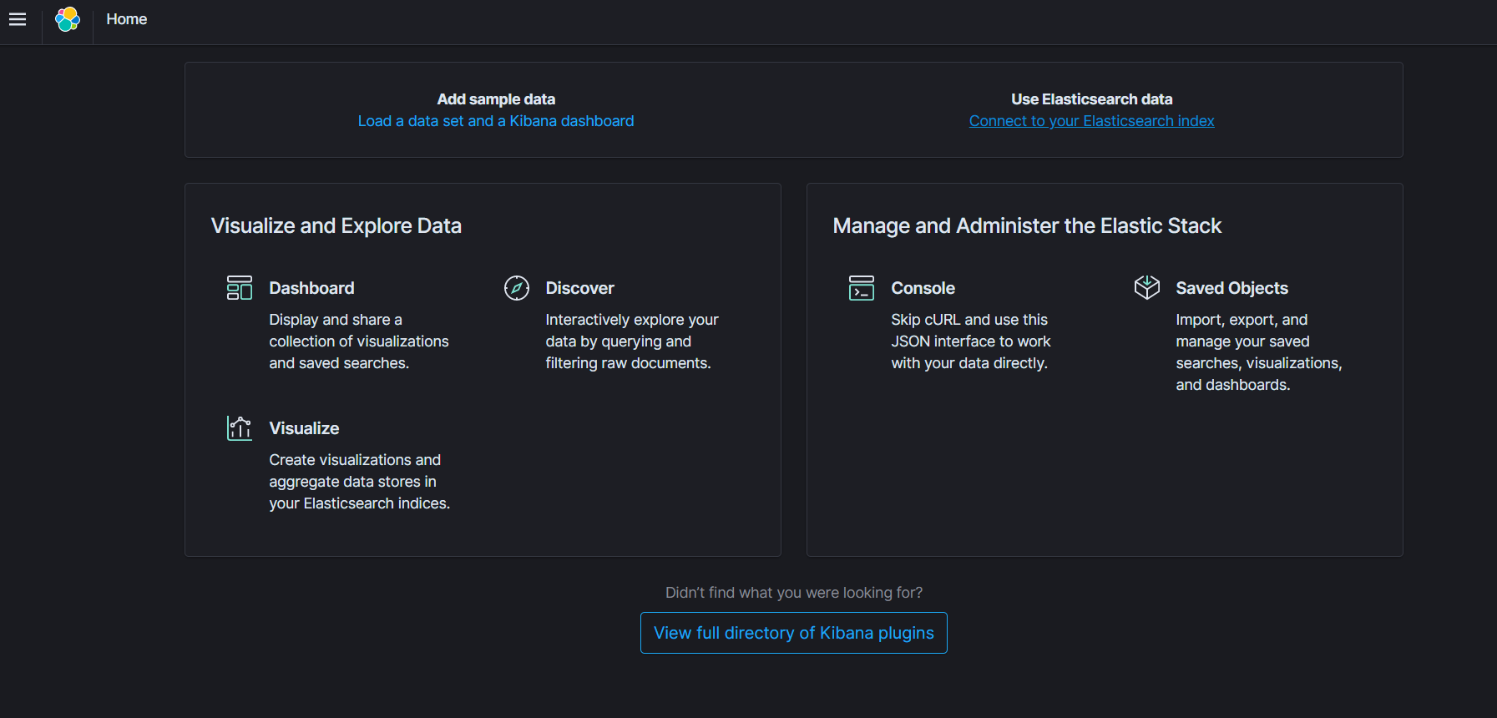Click the Discover compass icon

click(x=517, y=288)
